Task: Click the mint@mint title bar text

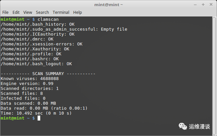Action: [108, 5]
